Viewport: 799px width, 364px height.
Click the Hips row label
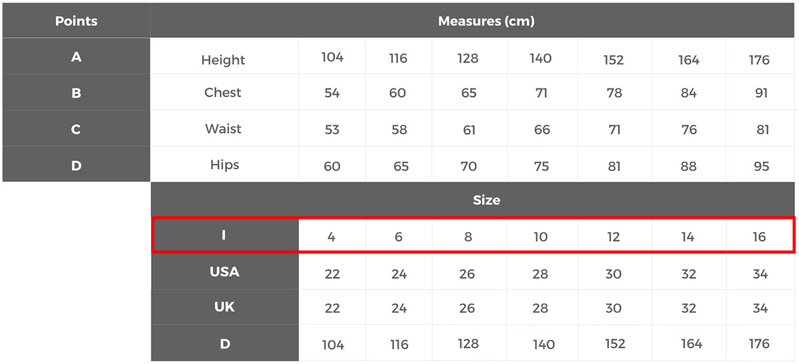[224, 165]
